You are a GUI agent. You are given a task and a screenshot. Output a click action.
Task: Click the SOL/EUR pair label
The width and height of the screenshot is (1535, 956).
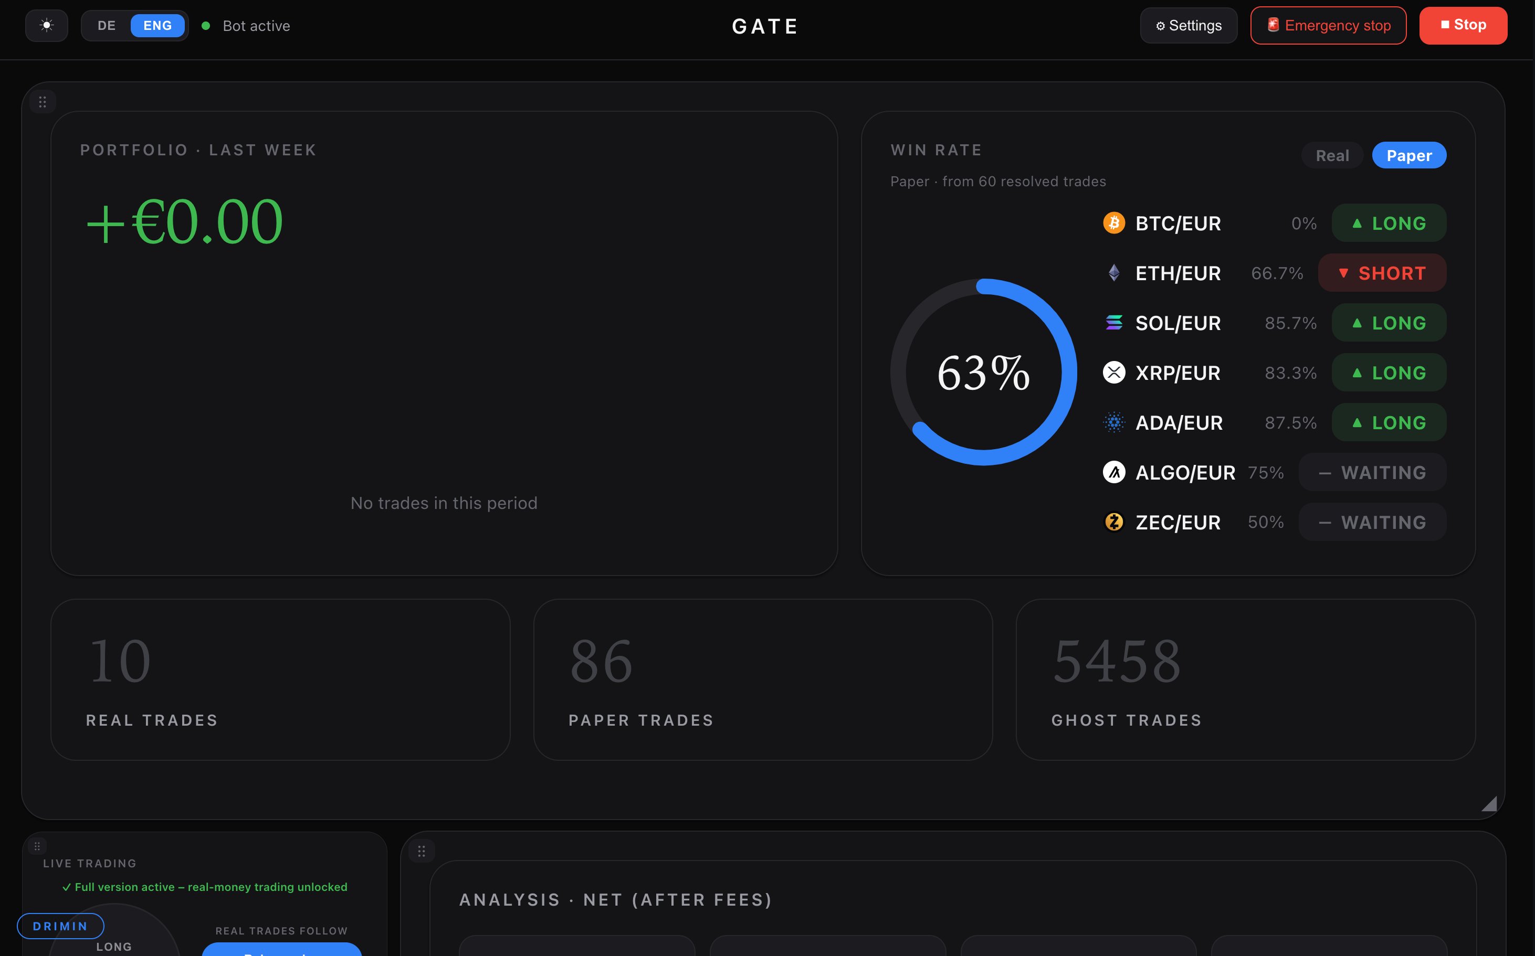coord(1177,323)
